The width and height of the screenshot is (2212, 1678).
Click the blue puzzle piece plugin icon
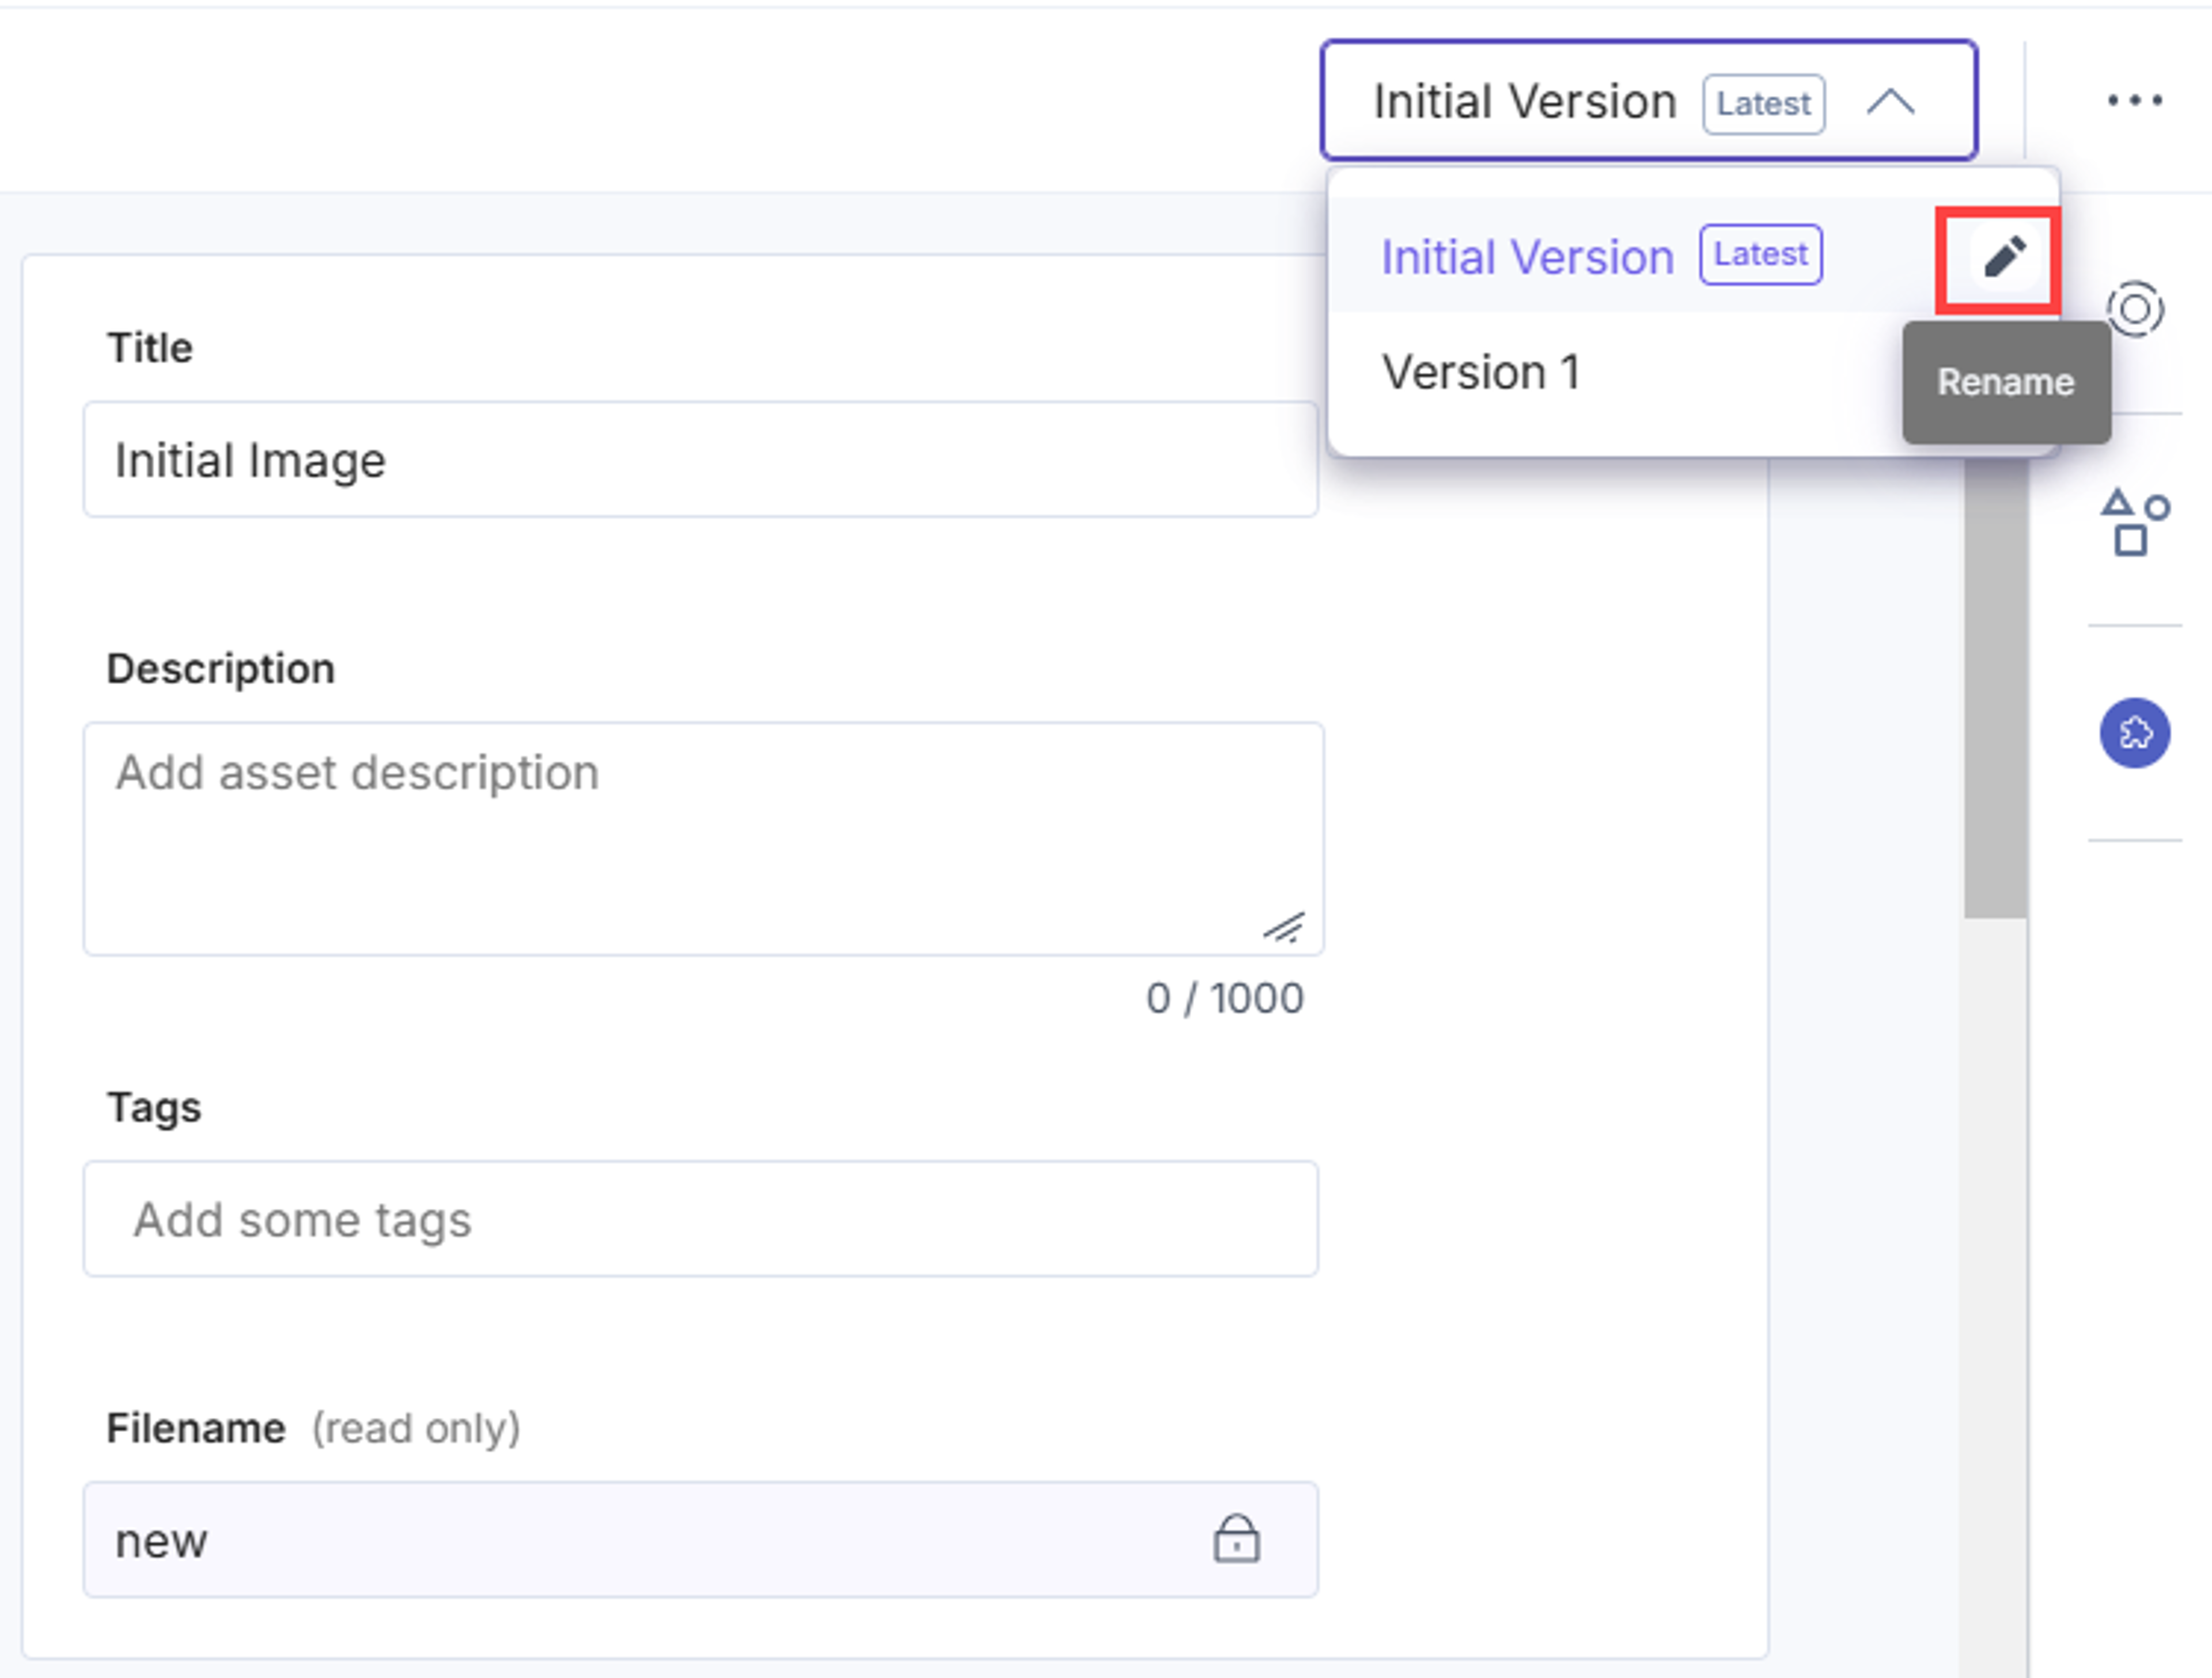click(x=2134, y=732)
